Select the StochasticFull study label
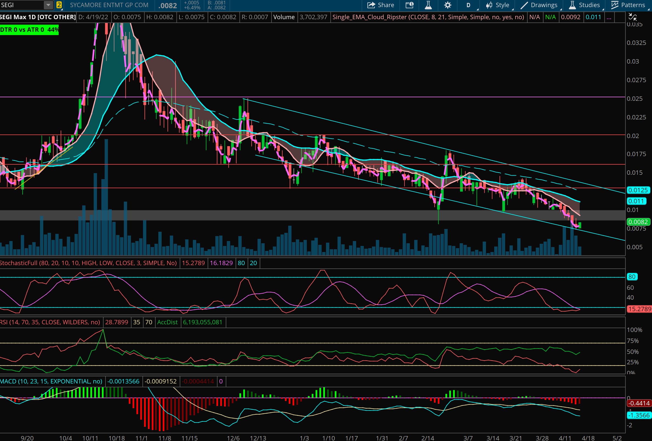The height and width of the screenshot is (441, 652). point(89,263)
